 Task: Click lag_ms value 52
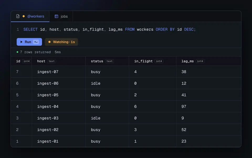[x=184, y=130]
